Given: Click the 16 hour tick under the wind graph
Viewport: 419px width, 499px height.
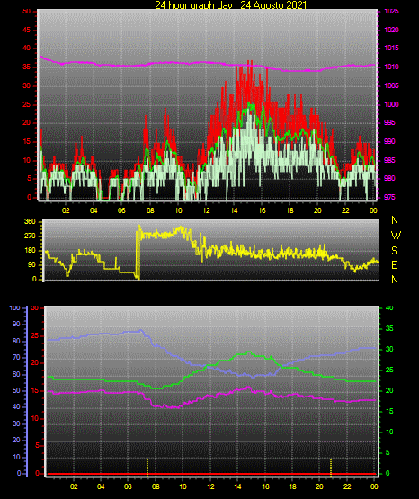Looking at the screenshot, I should (x=262, y=210).
